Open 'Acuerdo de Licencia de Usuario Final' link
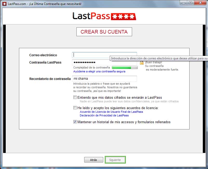Screen dimensions: 208x169 click(111, 112)
